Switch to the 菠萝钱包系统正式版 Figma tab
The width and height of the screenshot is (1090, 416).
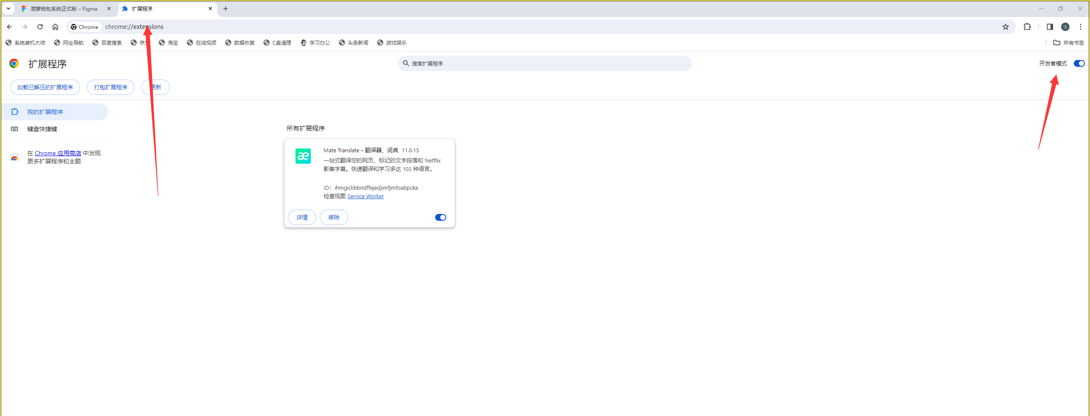[64, 9]
